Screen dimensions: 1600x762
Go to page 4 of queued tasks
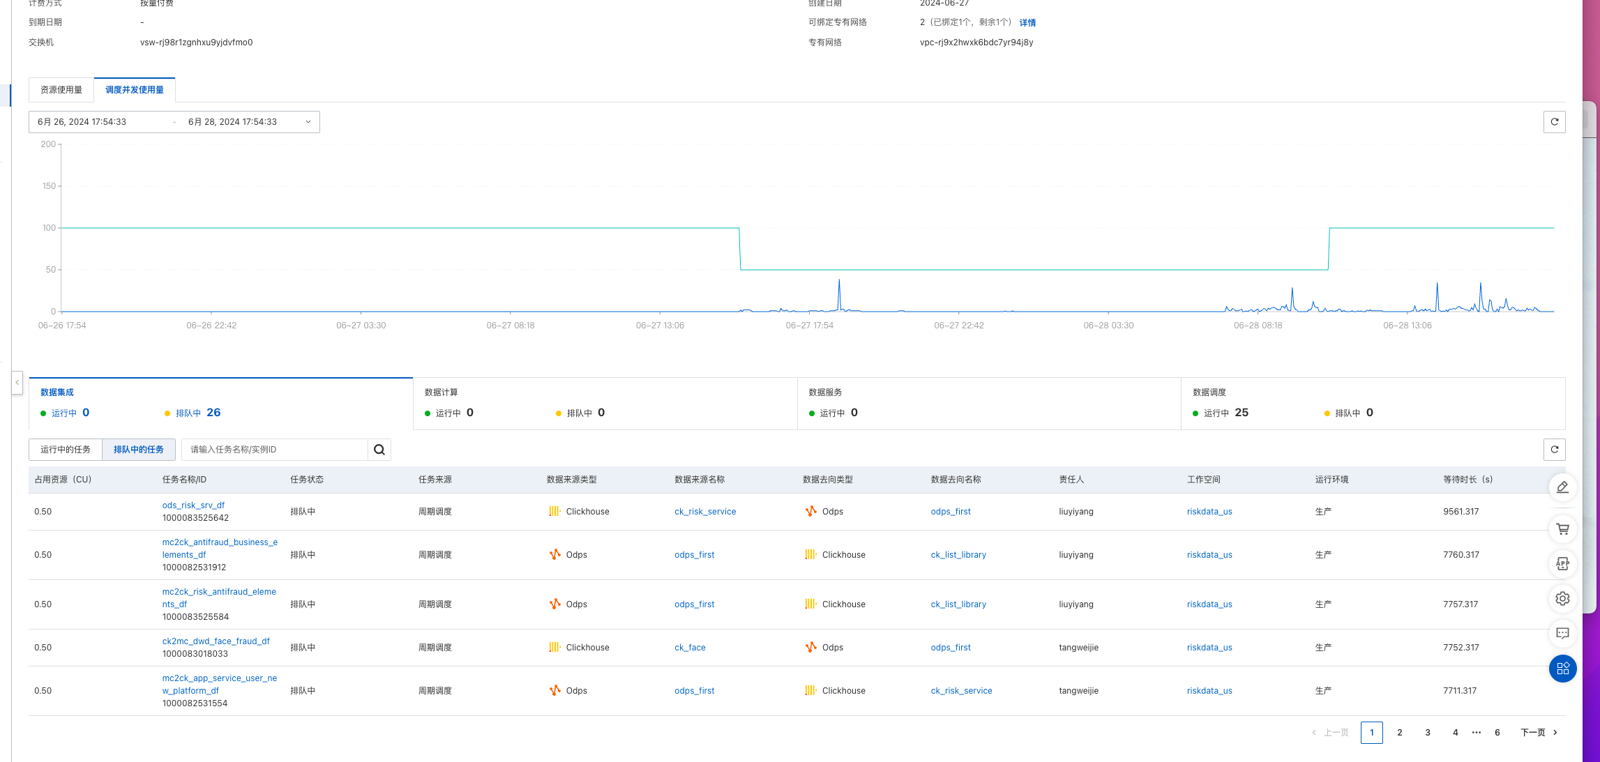(1455, 733)
